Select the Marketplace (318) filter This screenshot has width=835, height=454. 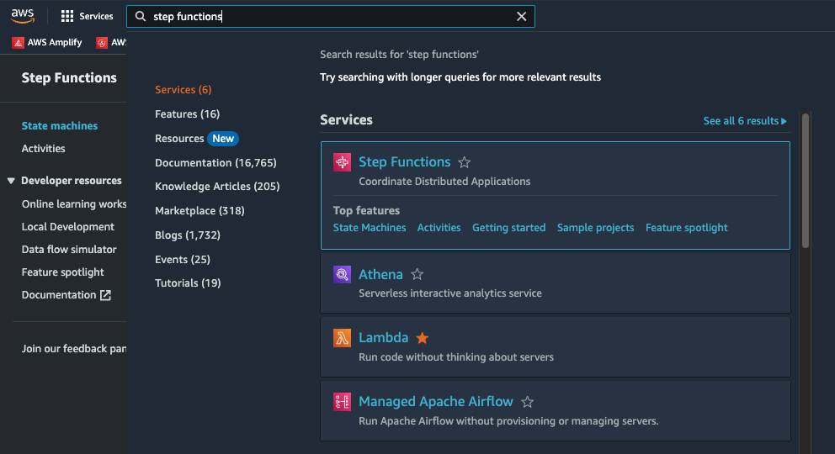199,210
